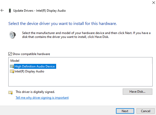156x115 pixels.
Task: Go back using the left arrow
Action: (2, 10)
